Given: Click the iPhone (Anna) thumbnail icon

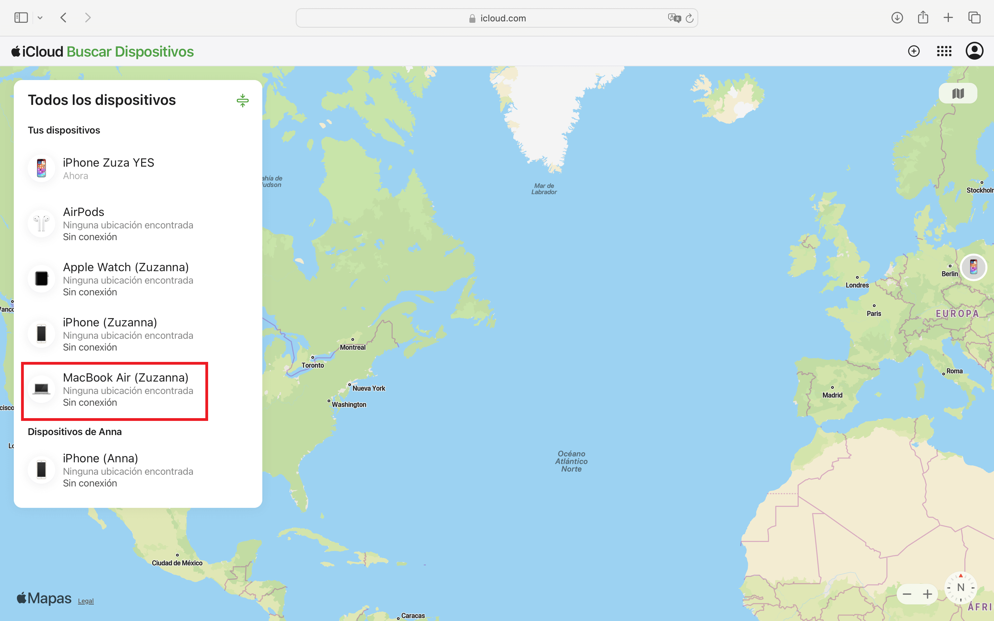Looking at the screenshot, I should click(41, 470).
